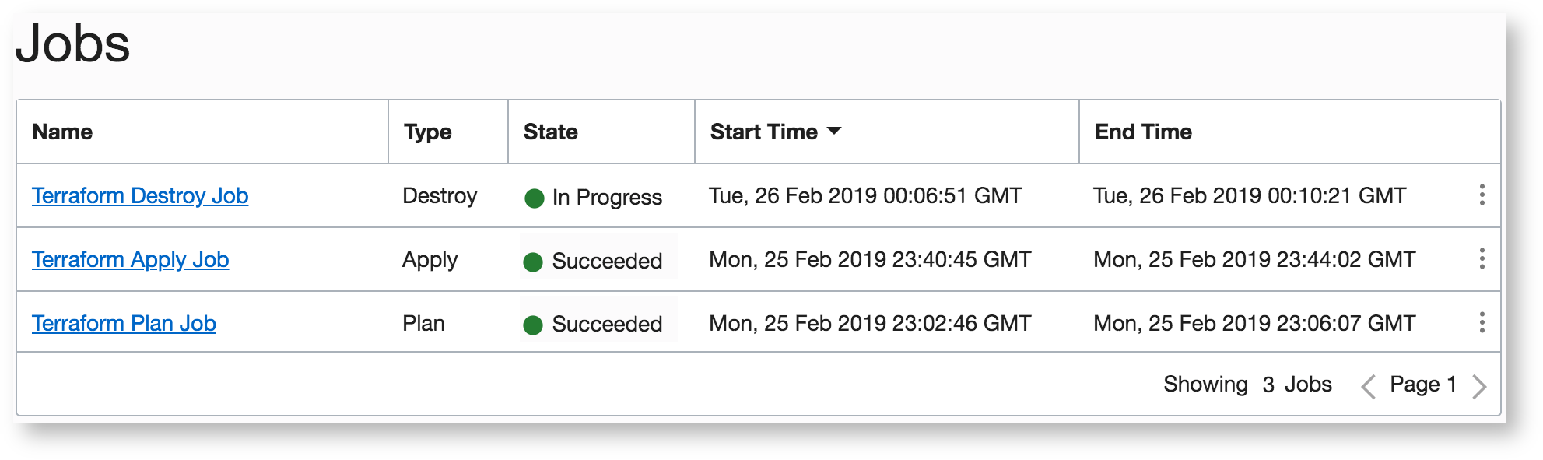The height and width of the screenshot is (460, 1543).
Task: Click the Page 1 indicator
Action: 1422,385
